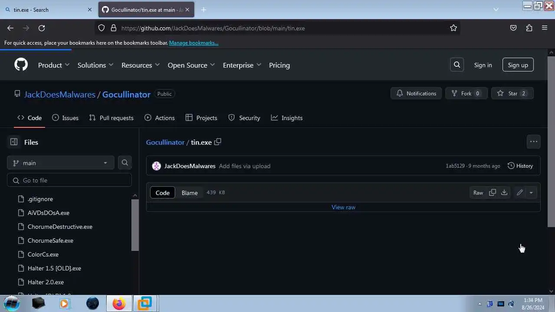Select the Code view toggle
This screenshot has height=312, width=555.
point(163,193)
